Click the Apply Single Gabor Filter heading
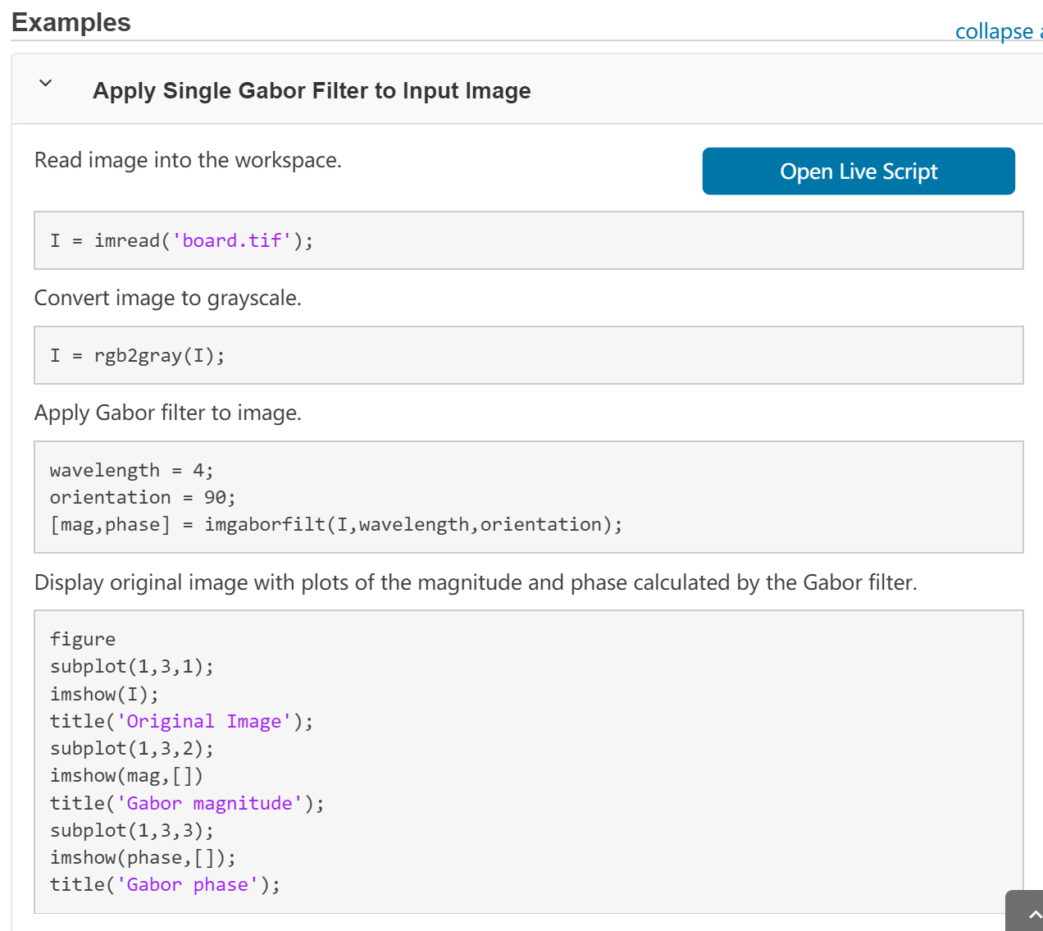The height and width of the screenshot is (931, 1043). tap(312, 90)
